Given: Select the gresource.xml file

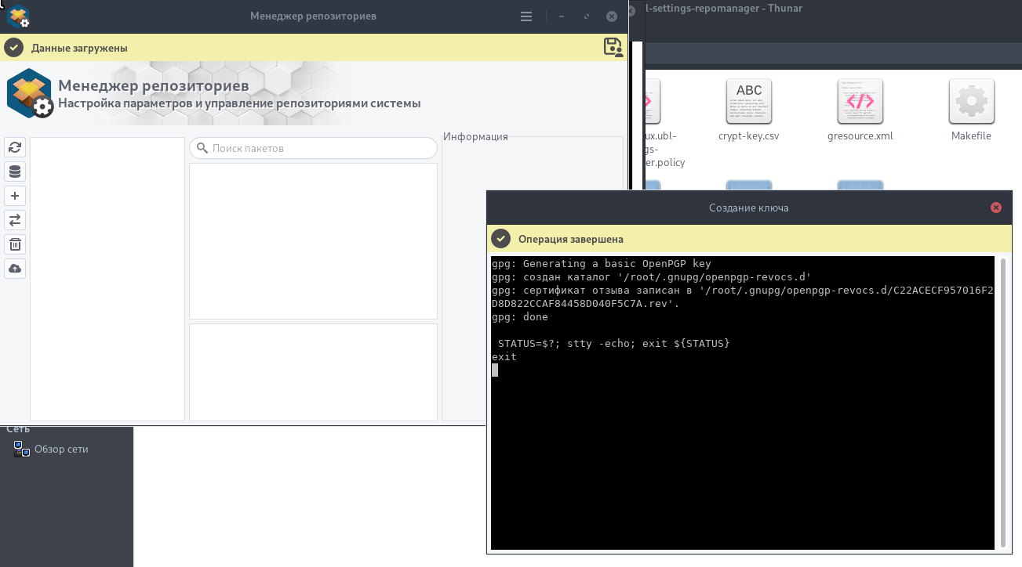Looking at the screenshot, I should (860, 110).
